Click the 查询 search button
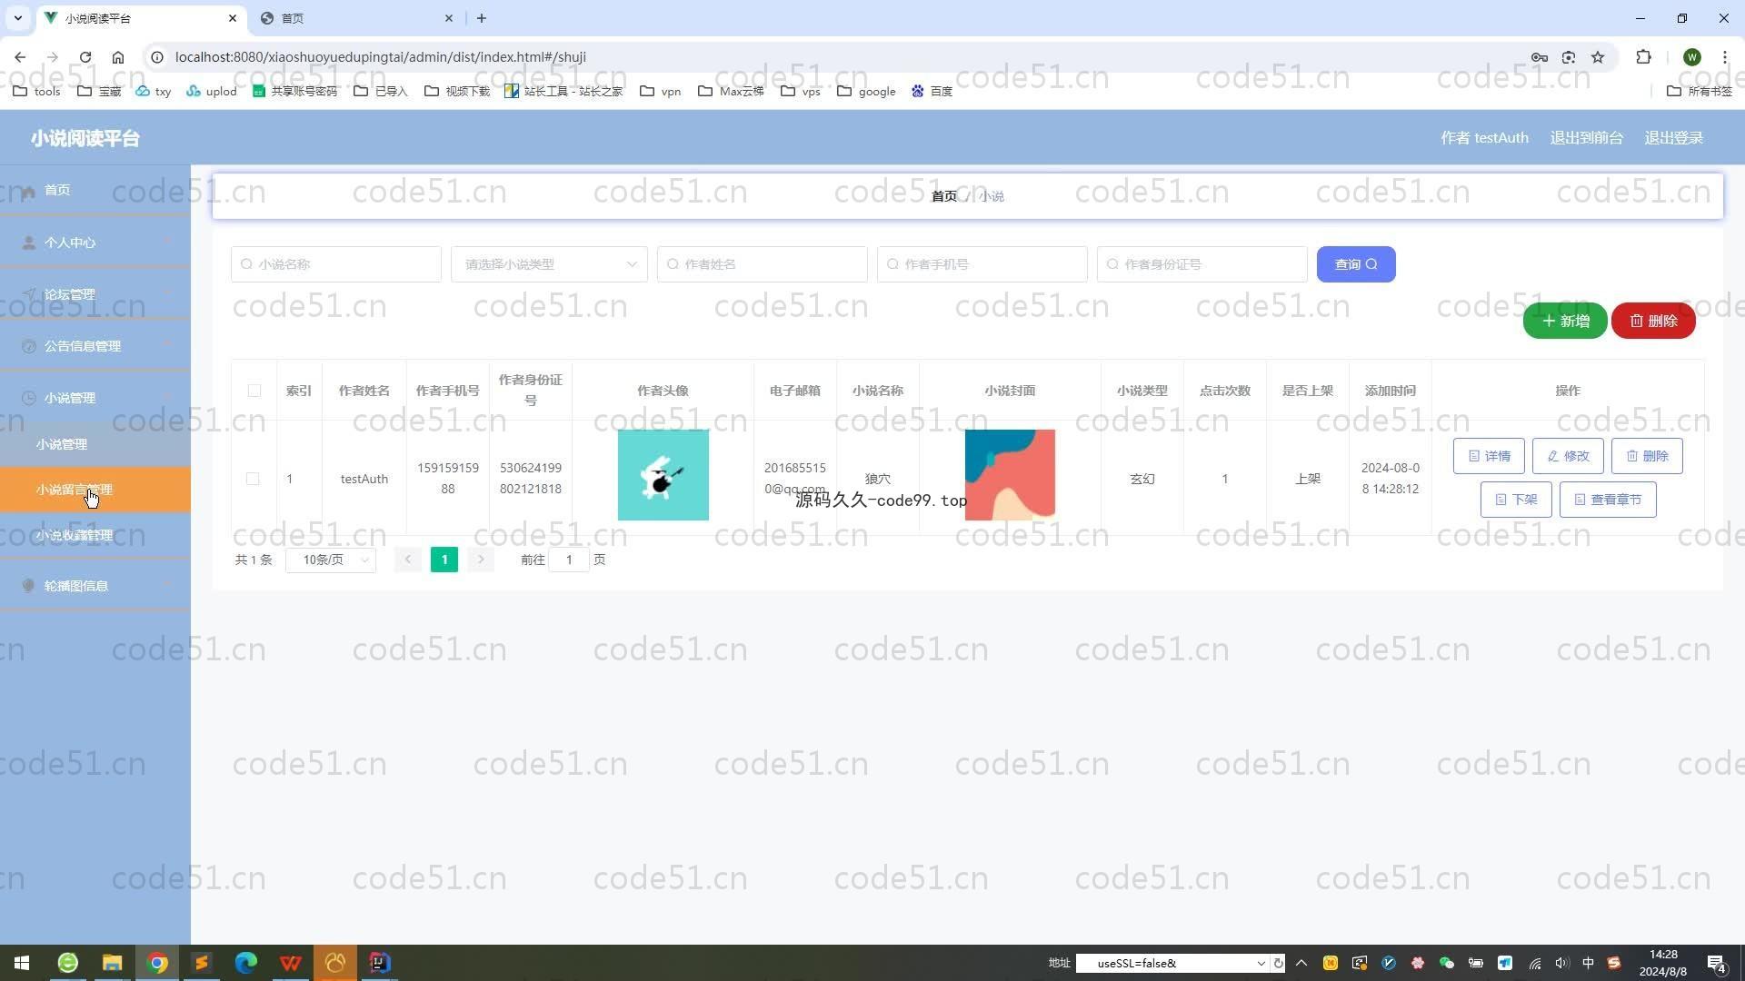 [1356, 264]
